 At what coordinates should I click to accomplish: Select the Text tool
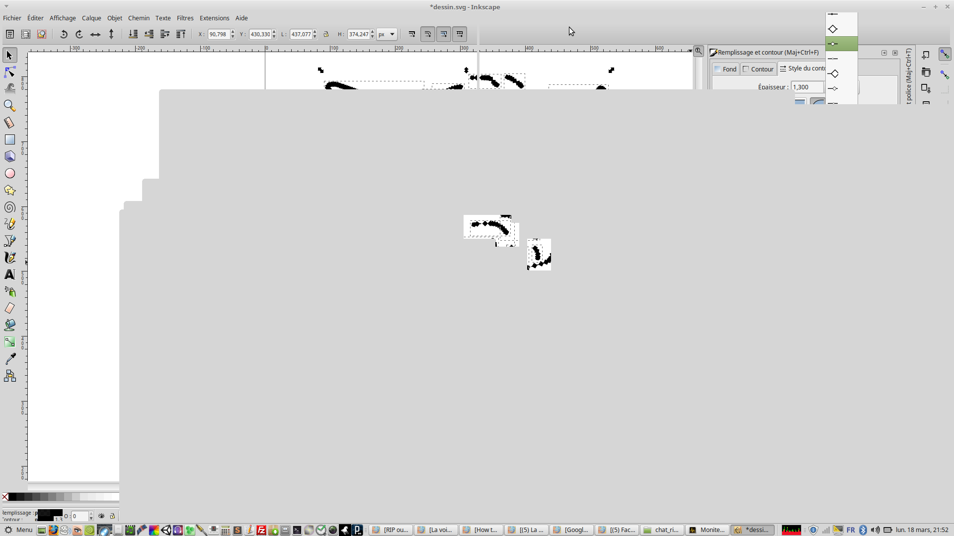click(x=9, y=274)
